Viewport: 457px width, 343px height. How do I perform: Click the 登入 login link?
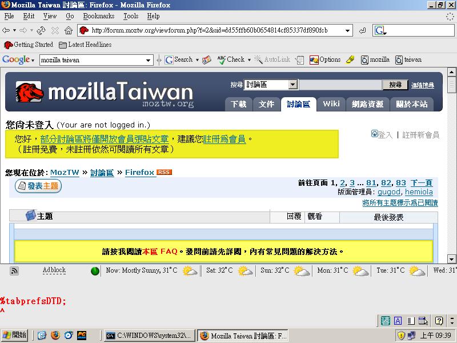pyautogui.click(x=382, y=134)
